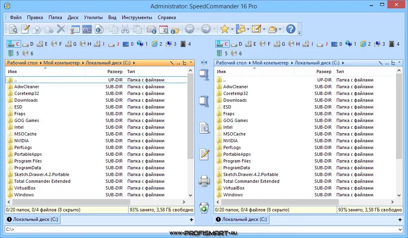This screenshot has height=238, width=408.
Task: Select drive D in the left panel
Action: [28, 44]
